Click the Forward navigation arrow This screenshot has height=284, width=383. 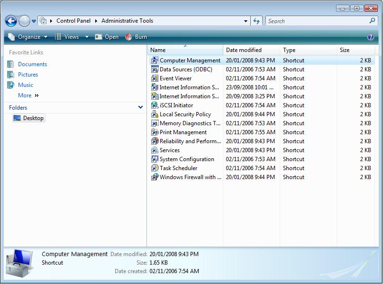pyautogui.click(x=24, y=21)
